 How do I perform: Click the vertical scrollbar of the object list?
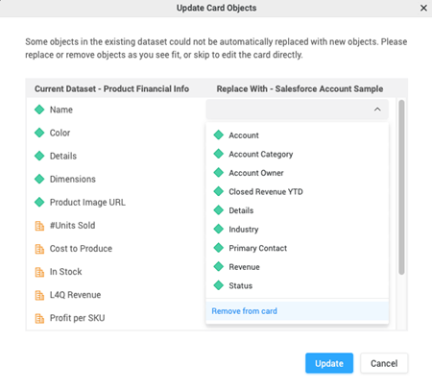coord(401,187)
